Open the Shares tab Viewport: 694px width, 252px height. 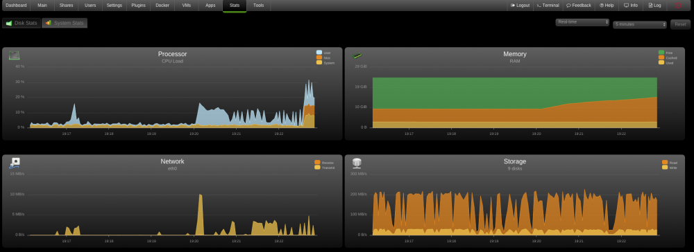[x=67, y=6]
